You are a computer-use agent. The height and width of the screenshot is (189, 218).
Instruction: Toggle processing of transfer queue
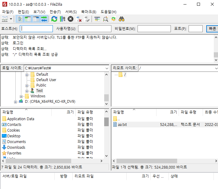click(x=62, y=19)
